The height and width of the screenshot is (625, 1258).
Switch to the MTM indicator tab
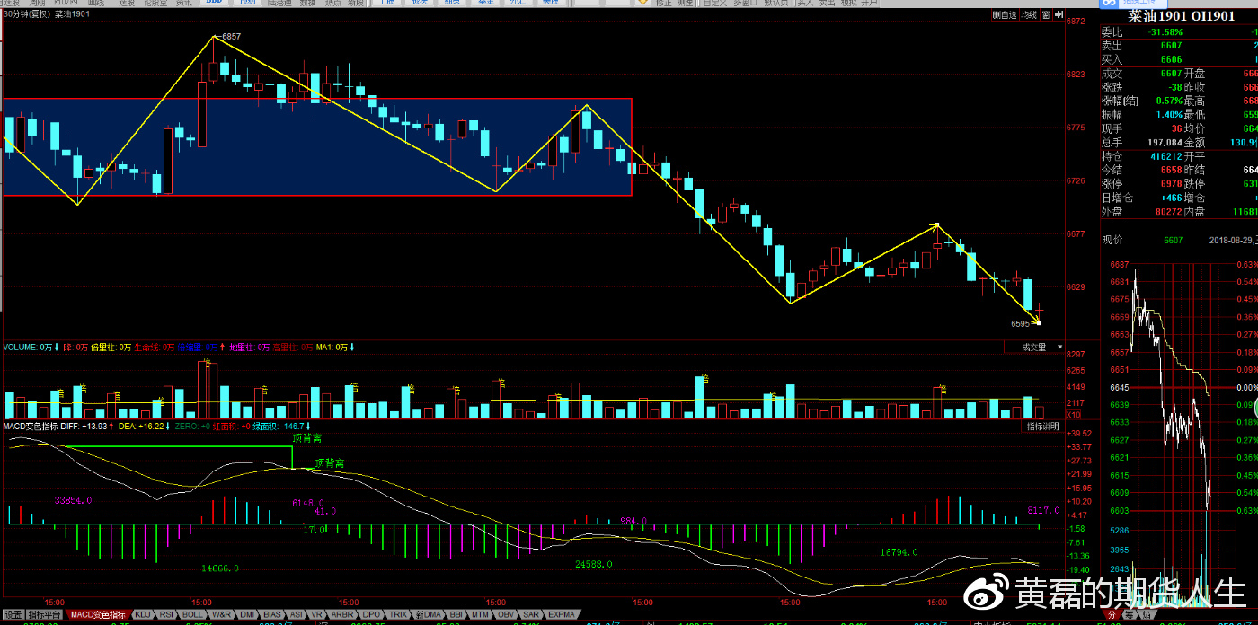[481, 614]
